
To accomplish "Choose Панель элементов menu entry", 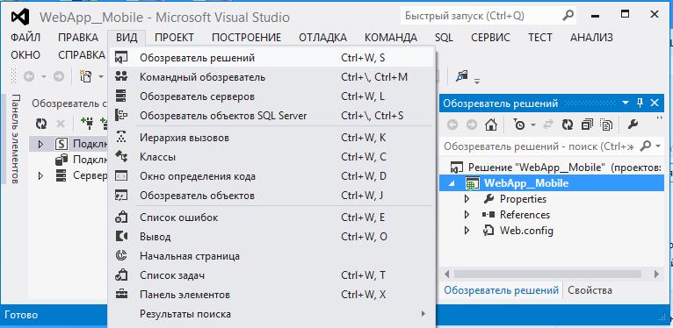I will [x=271, y=295].
